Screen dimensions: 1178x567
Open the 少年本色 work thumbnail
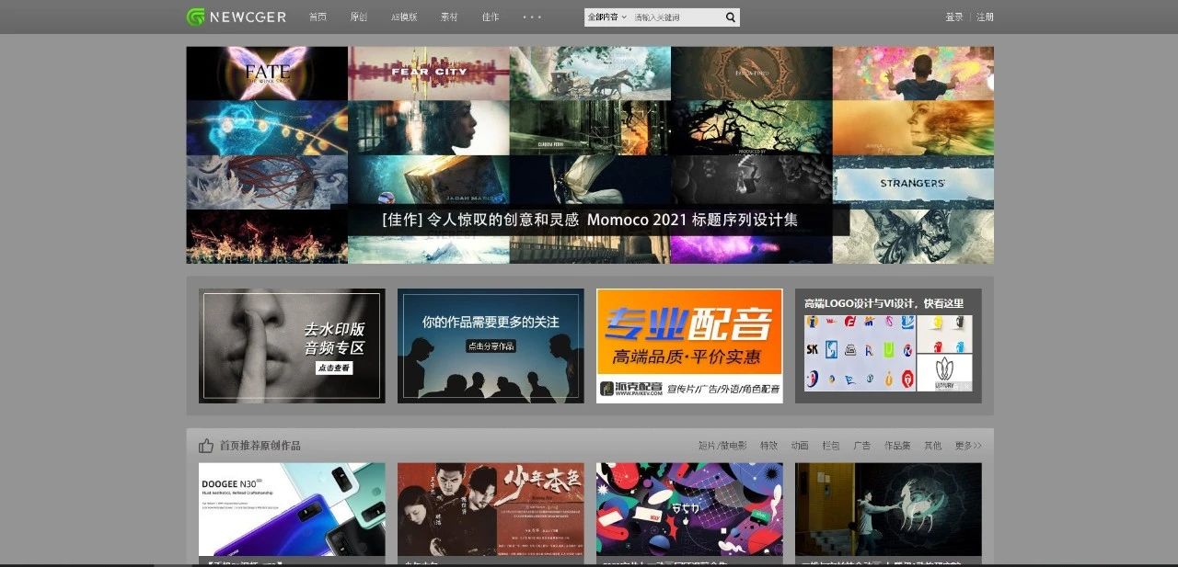(491, 510)
